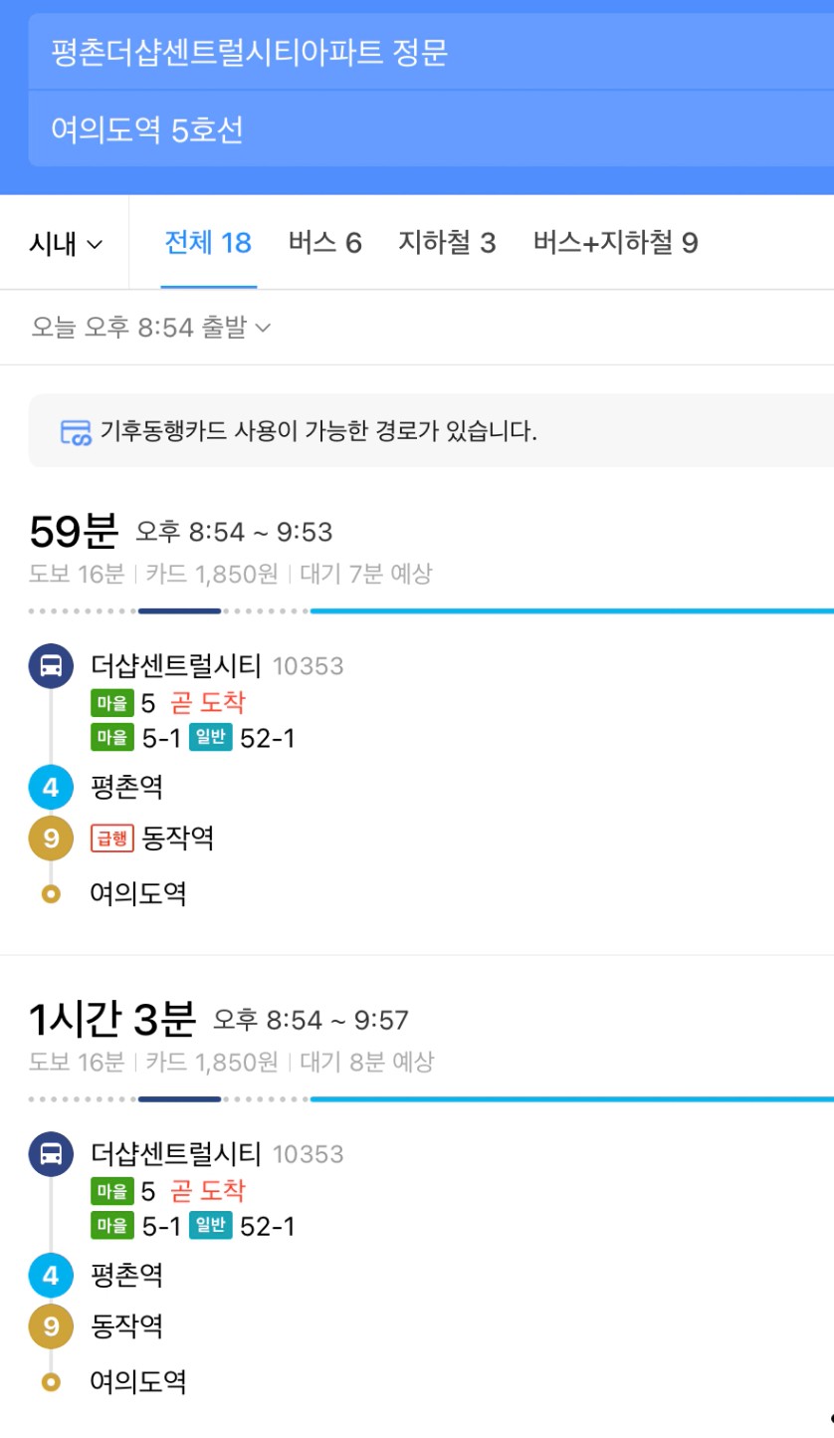Tap the bus icon in the 1시간 3분 route
834x1438 pixels.
coord(51,1154)
